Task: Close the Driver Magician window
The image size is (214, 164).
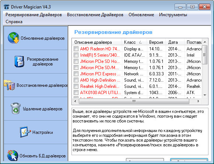Action: pos(204,7)
